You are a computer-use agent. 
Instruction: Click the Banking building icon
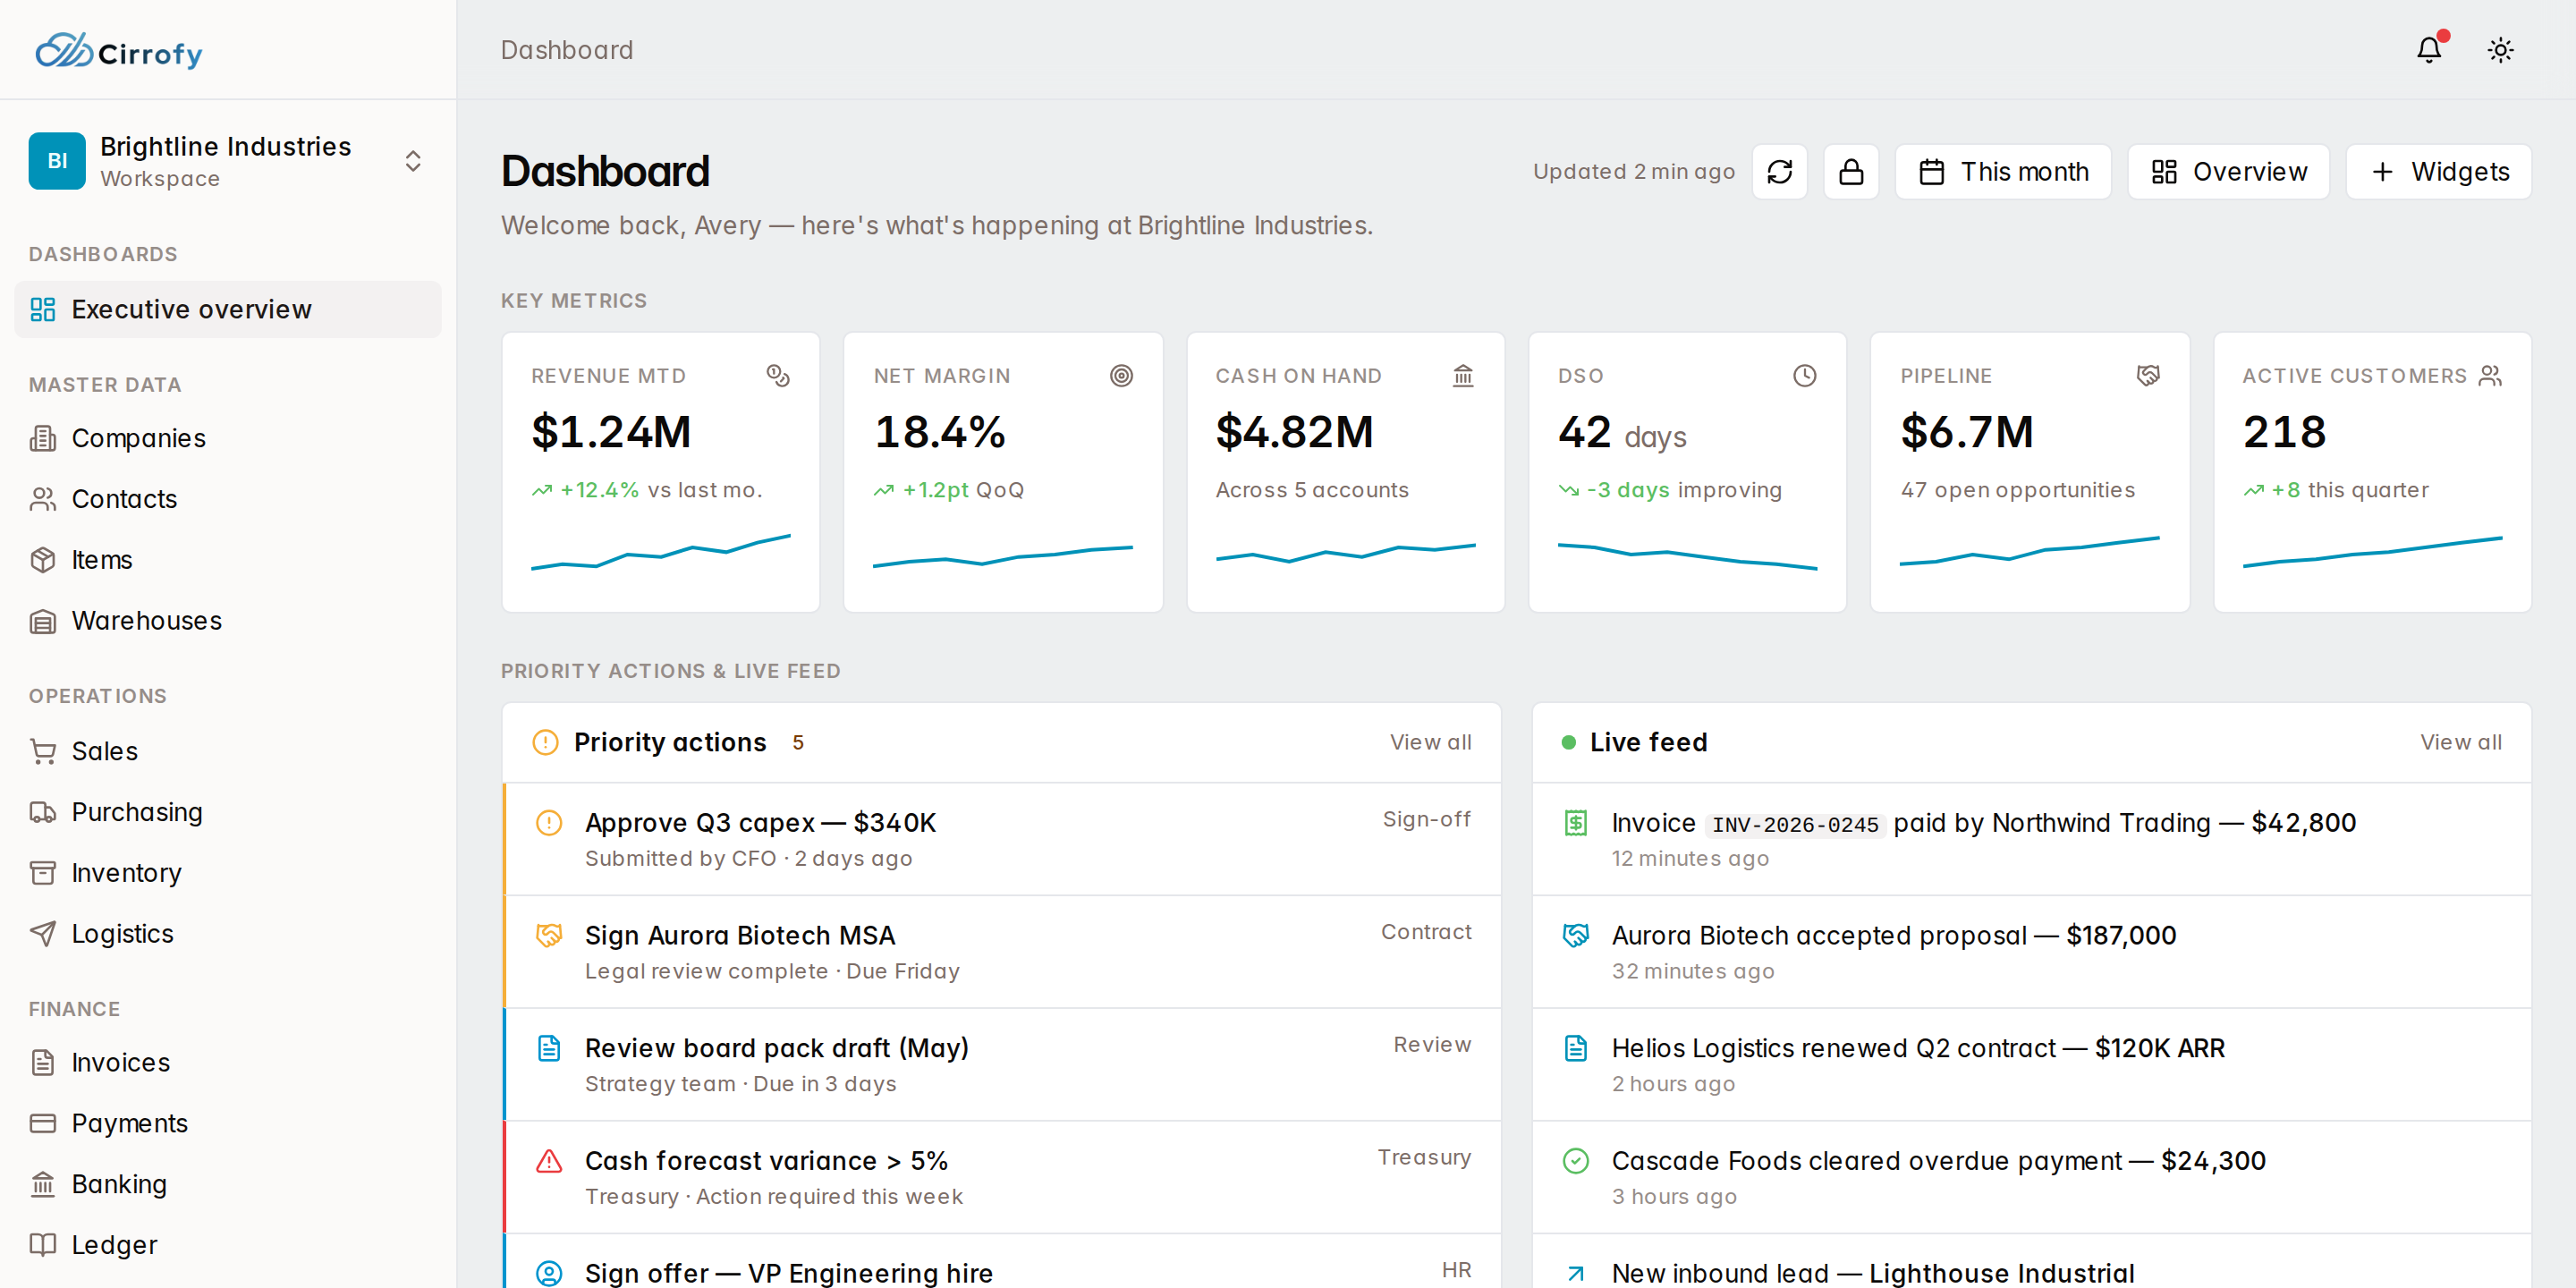tap(43, 1184)
